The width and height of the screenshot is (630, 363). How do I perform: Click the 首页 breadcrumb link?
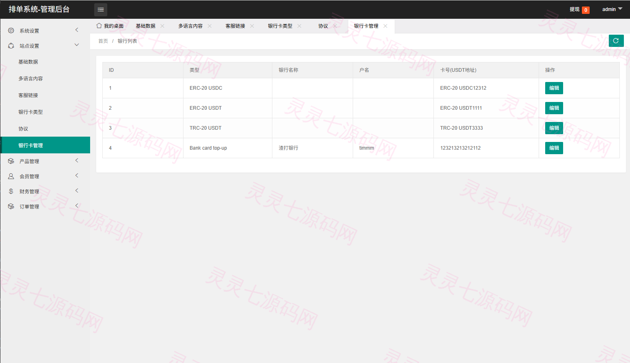coord(103,41)
